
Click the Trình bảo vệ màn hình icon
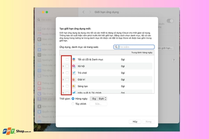tap(39, 65)
